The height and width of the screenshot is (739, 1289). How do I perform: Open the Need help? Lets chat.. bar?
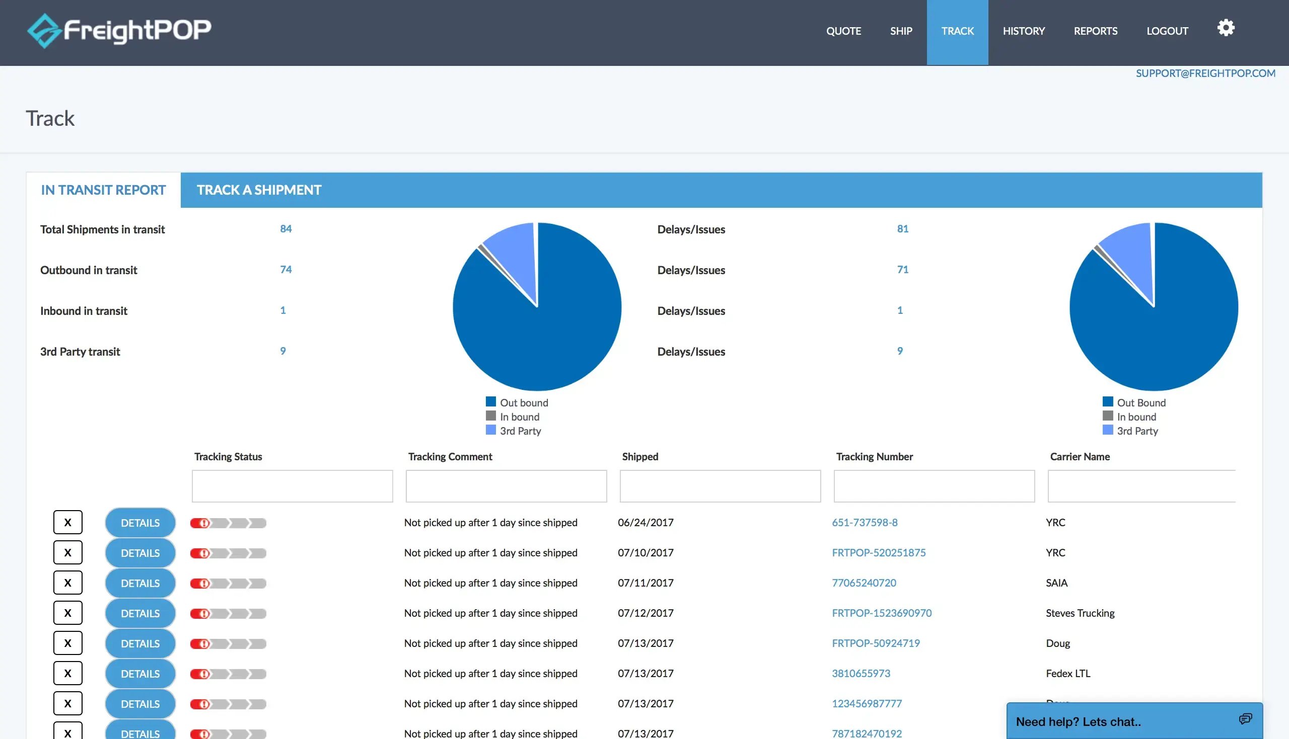(x=1134, y=721)
